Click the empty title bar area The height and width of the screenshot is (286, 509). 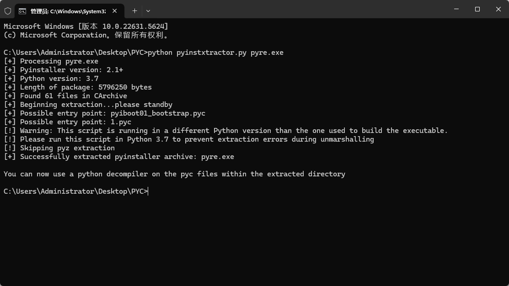297,9
